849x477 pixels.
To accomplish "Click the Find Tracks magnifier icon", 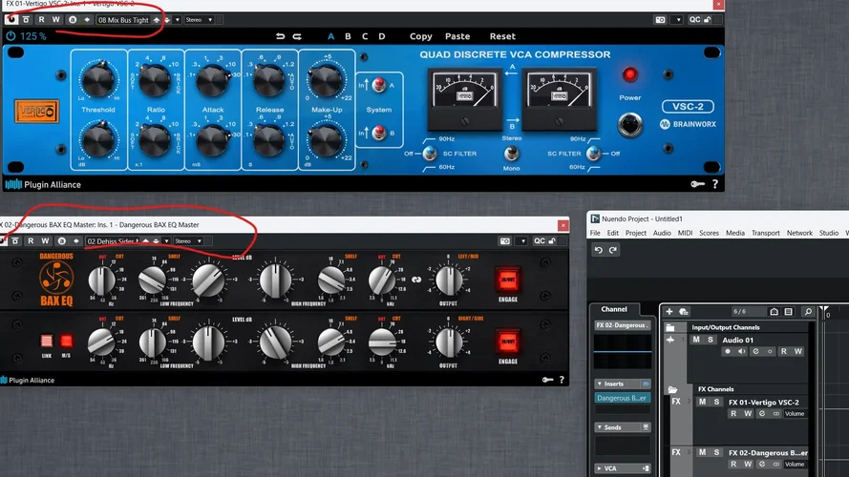I will 808,312.
